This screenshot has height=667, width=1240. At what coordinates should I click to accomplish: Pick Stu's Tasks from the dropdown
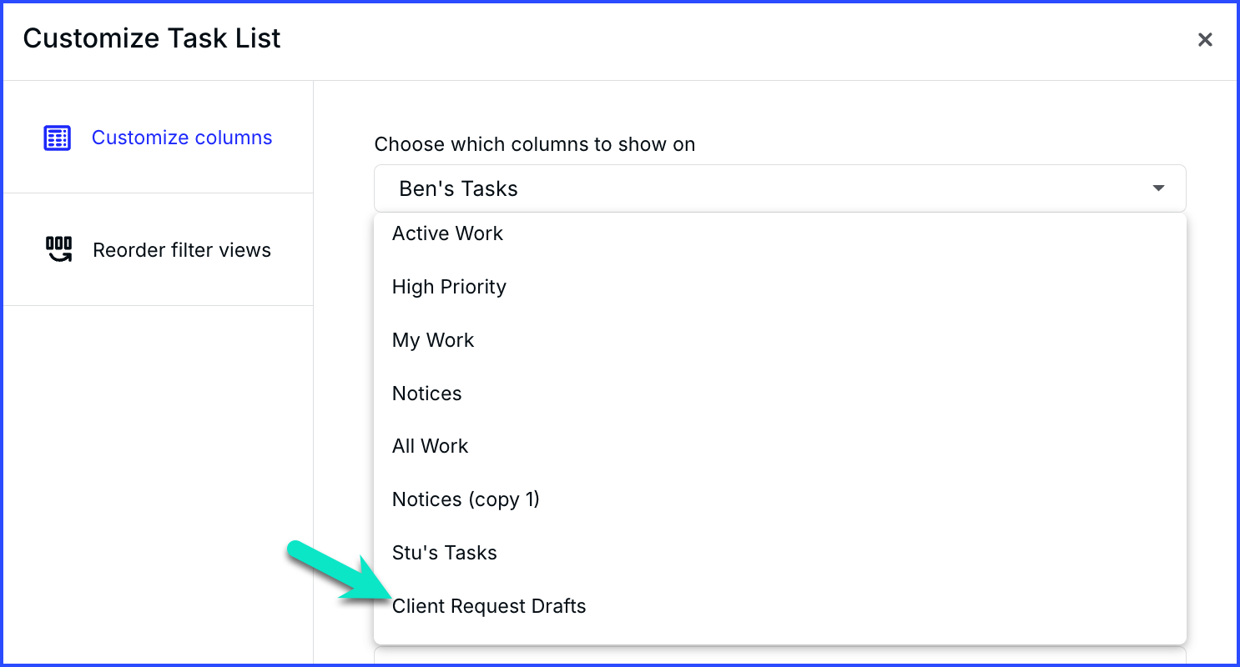[779, 553]
